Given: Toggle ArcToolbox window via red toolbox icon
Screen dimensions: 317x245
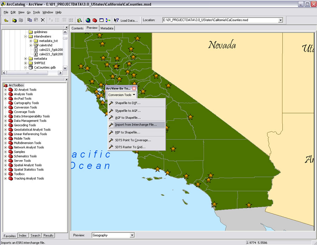Looking at the screenshot, I should [x=95, y=20].
